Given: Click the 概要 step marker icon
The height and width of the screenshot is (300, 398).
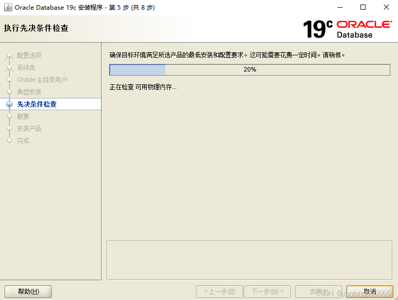Looking at the screenshot, I should 9,116.
